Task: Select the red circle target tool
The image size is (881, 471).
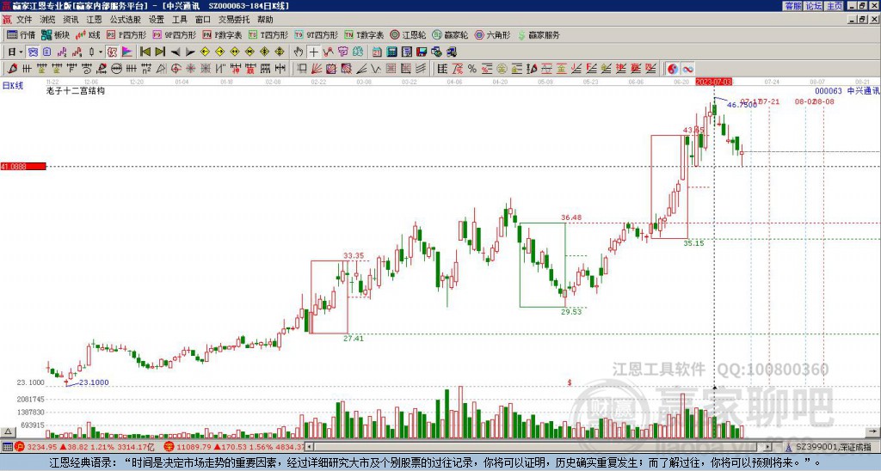Action: (176, 69)
